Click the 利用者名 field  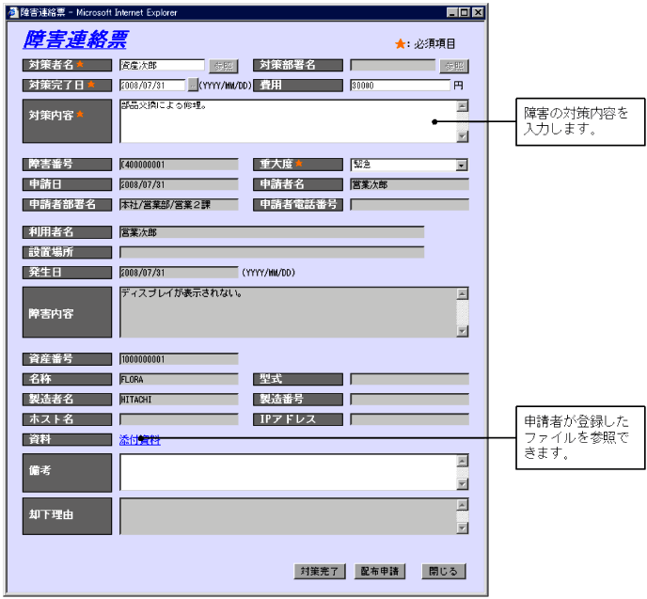pyautogui.click(x=272, y=232)
